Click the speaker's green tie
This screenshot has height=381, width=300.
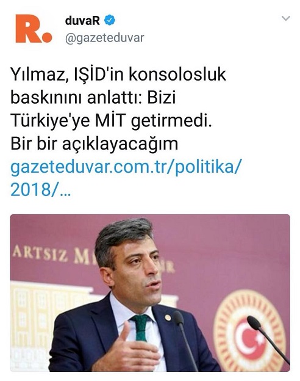point(141,328)
